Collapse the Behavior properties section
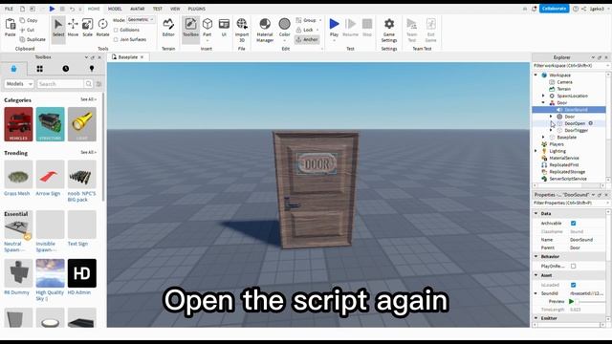Screen dimensions: 612x344 coord(535,256)
